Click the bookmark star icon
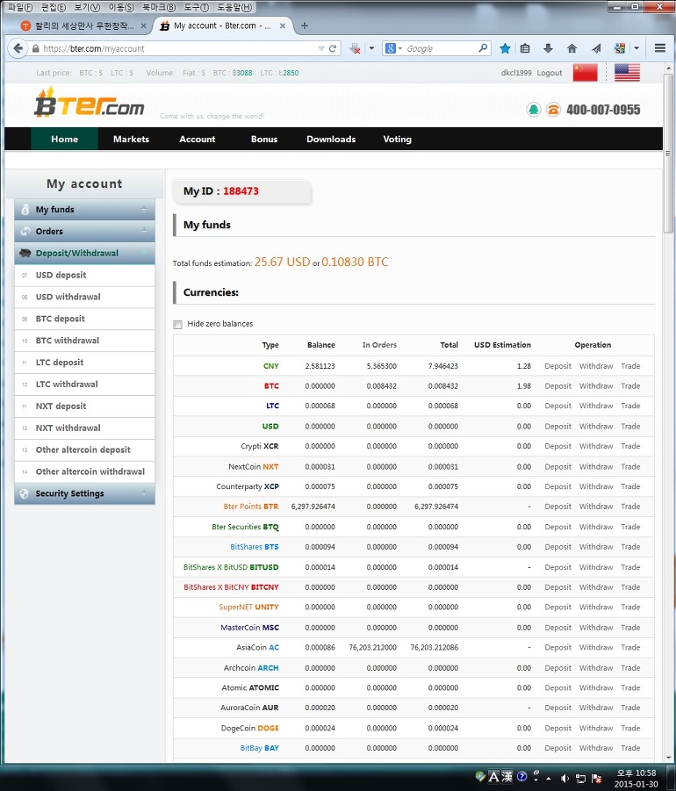The width and height of the screenshot is (676, 791). point(505,48)
